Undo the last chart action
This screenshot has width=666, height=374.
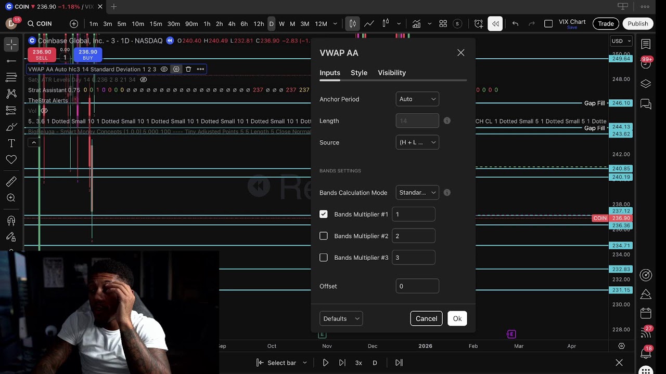click(x=515, y=24)
